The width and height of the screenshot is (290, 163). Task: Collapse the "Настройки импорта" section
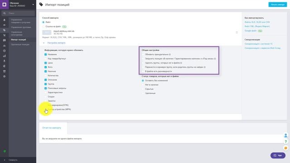(56, 43)
